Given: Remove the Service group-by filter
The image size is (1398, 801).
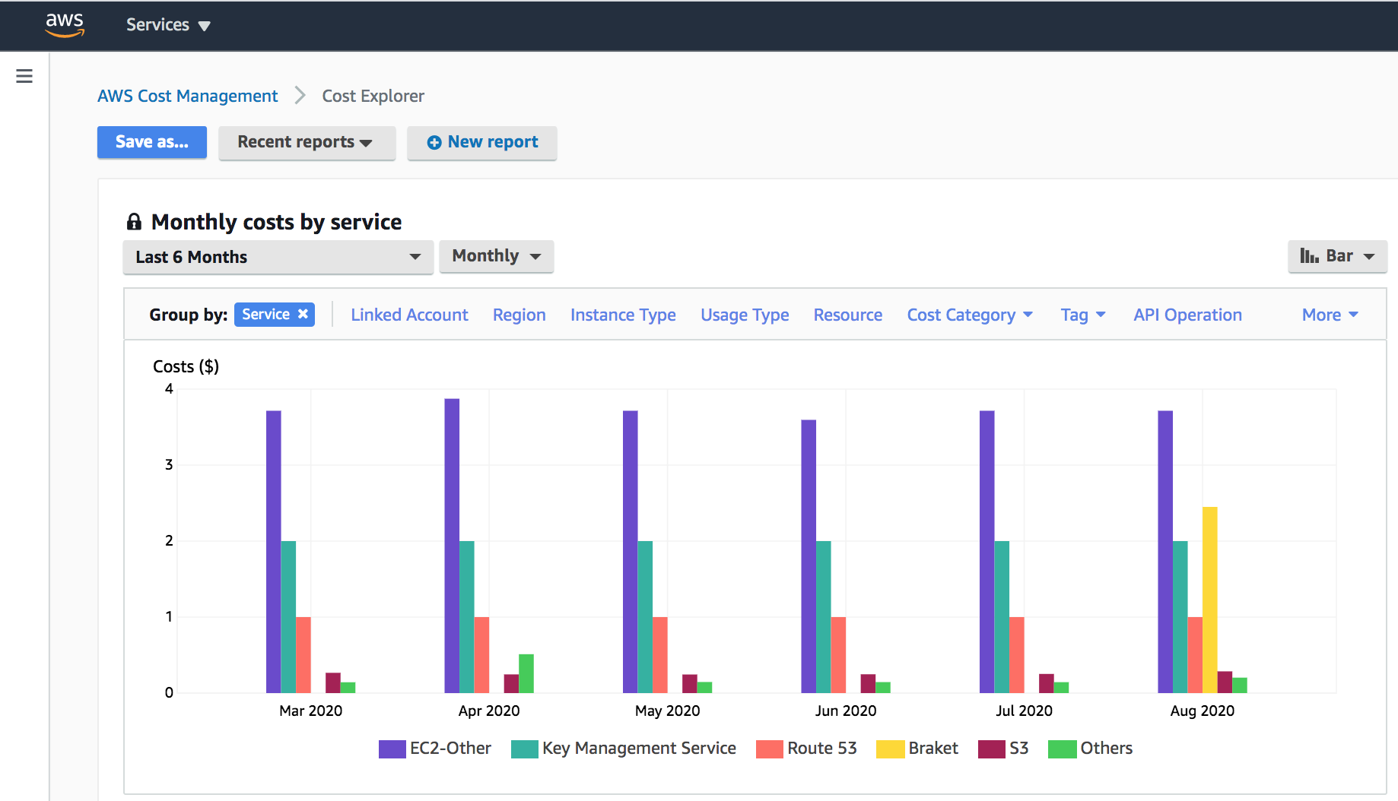Looking at the screenshot, I should tap(303, 314).
